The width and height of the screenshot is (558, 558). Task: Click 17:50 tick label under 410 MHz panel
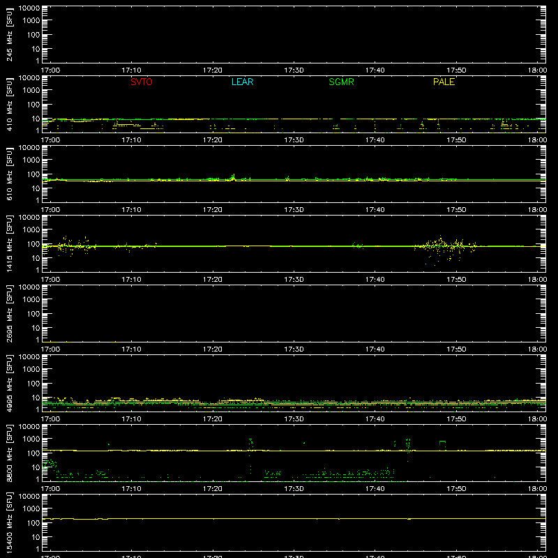pos(456,140)
